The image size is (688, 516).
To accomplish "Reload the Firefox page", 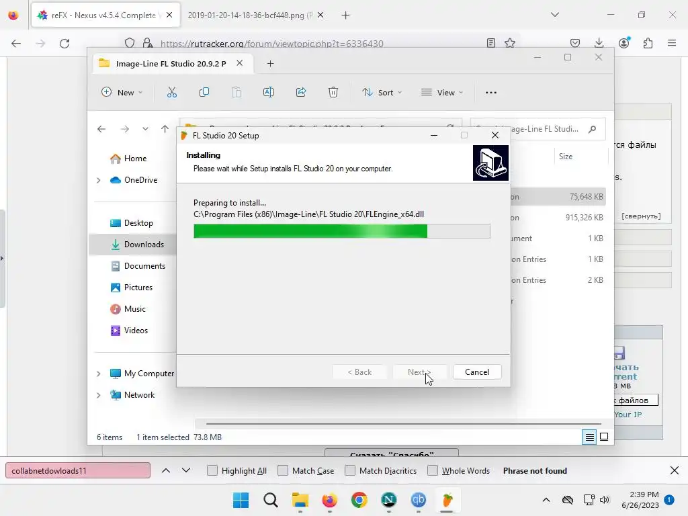I will pos(64,44).
